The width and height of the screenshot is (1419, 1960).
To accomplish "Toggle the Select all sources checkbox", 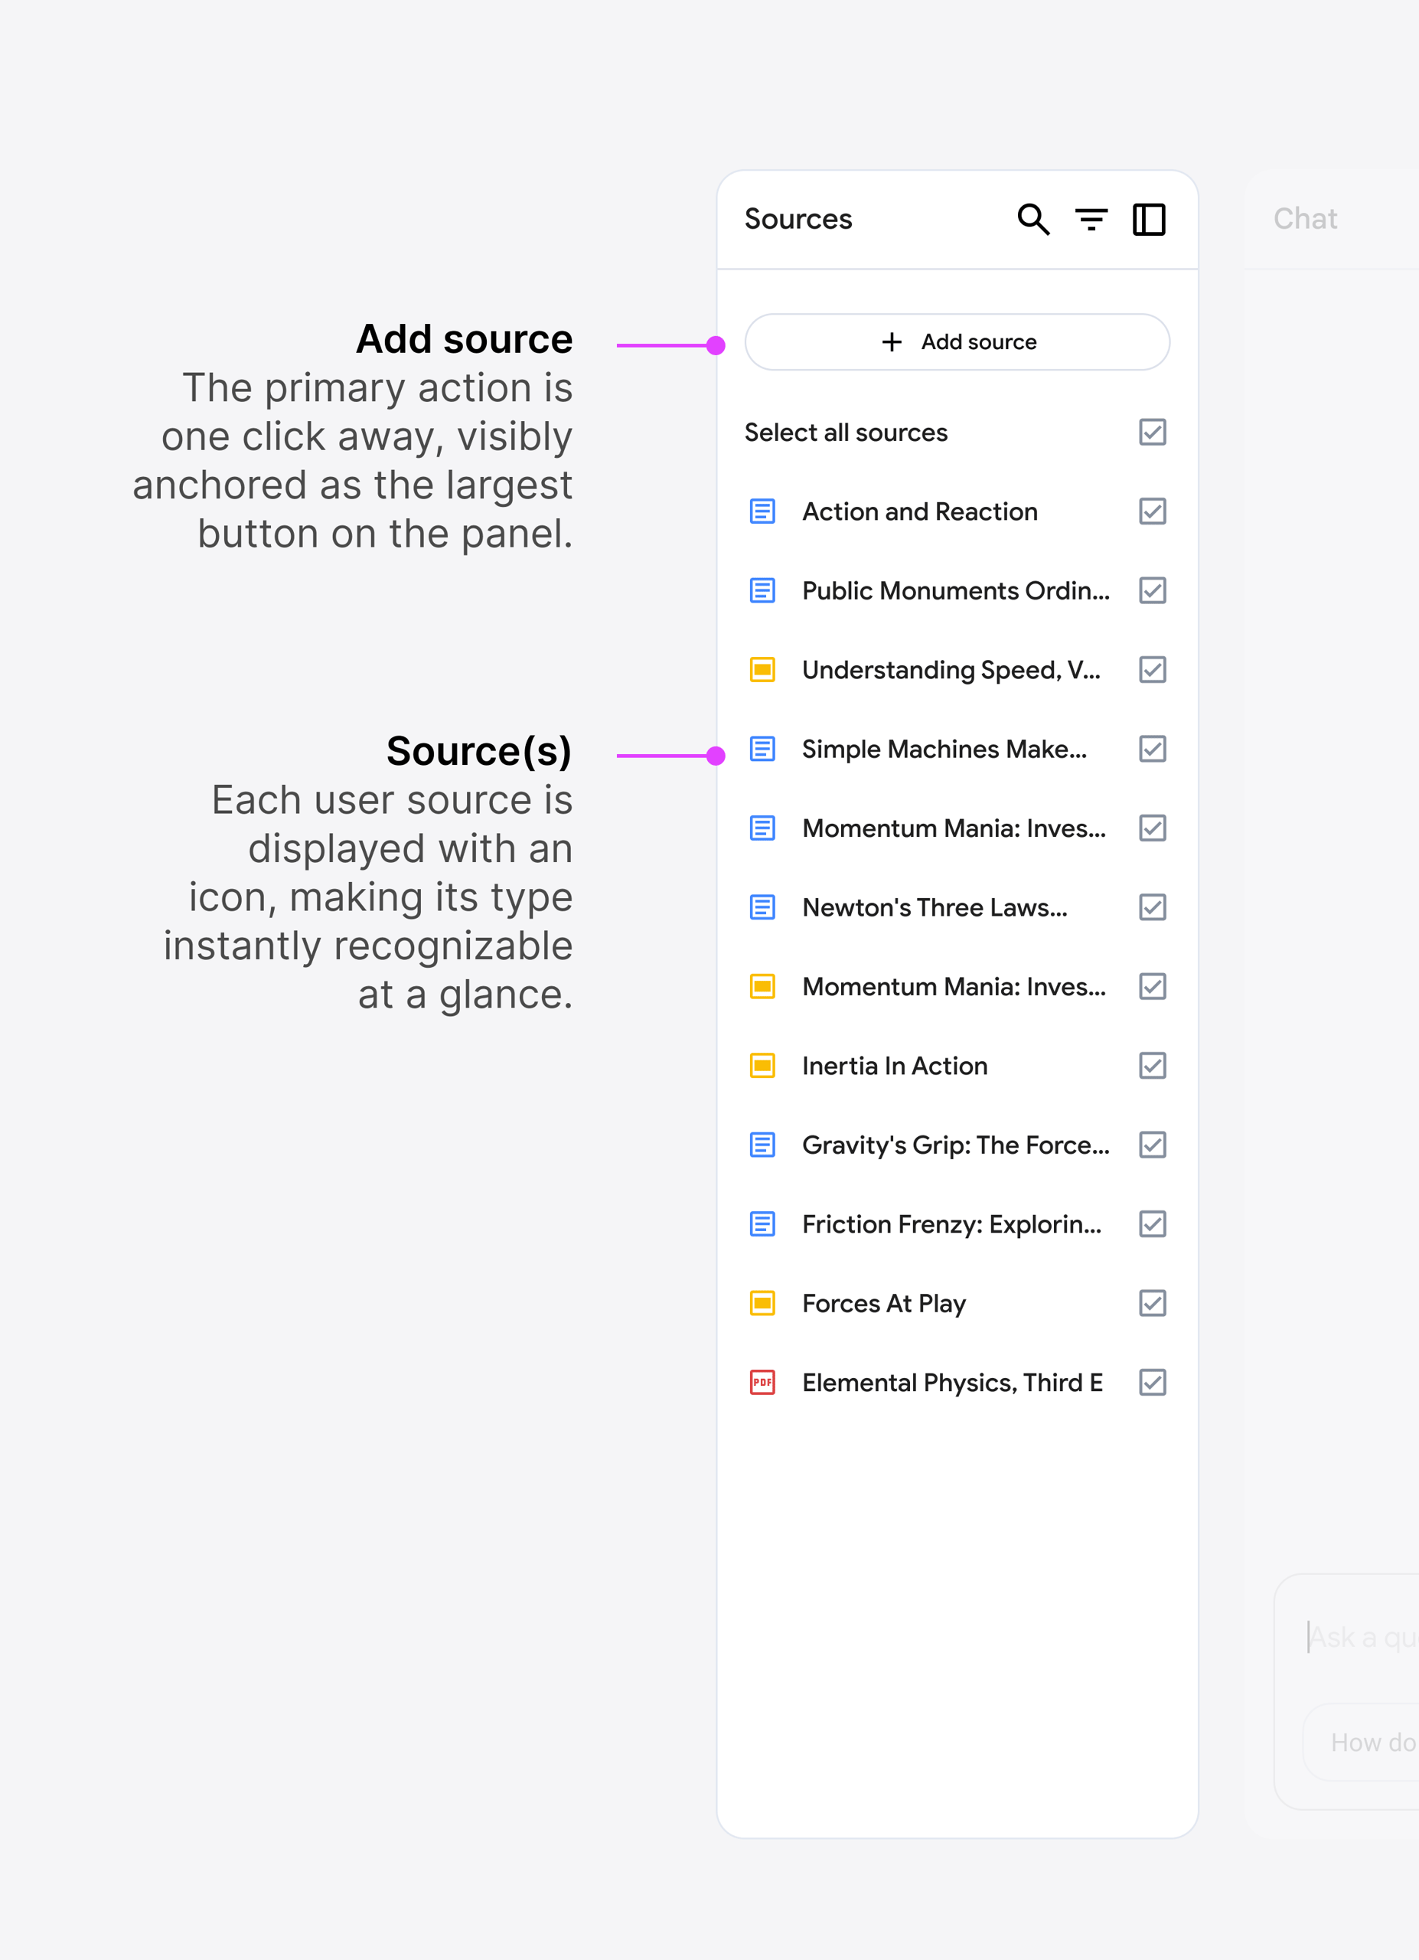I will [1152, 432].
